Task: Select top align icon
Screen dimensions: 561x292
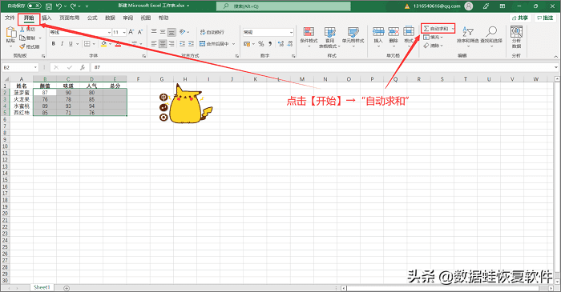Action: [x=154, y=32]
